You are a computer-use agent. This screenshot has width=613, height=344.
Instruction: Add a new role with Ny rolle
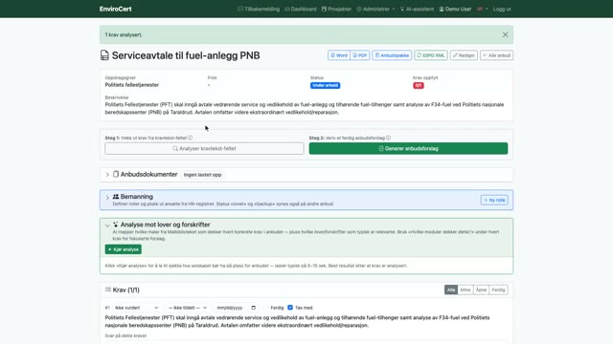(x=494, y=200)
